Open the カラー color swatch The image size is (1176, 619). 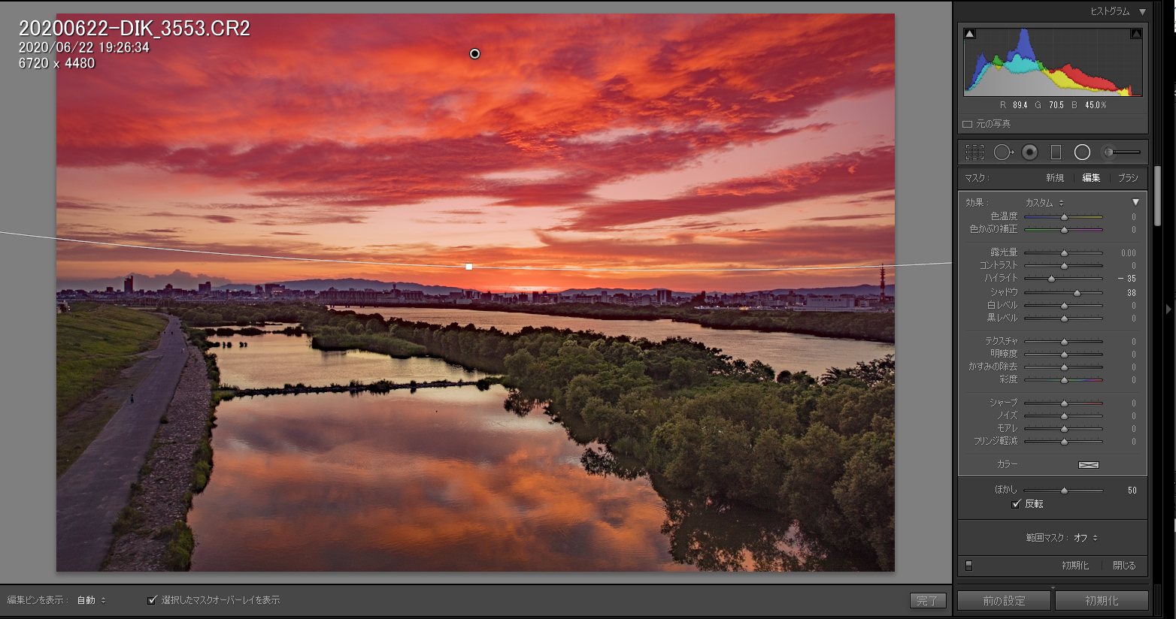point(1088,465)
